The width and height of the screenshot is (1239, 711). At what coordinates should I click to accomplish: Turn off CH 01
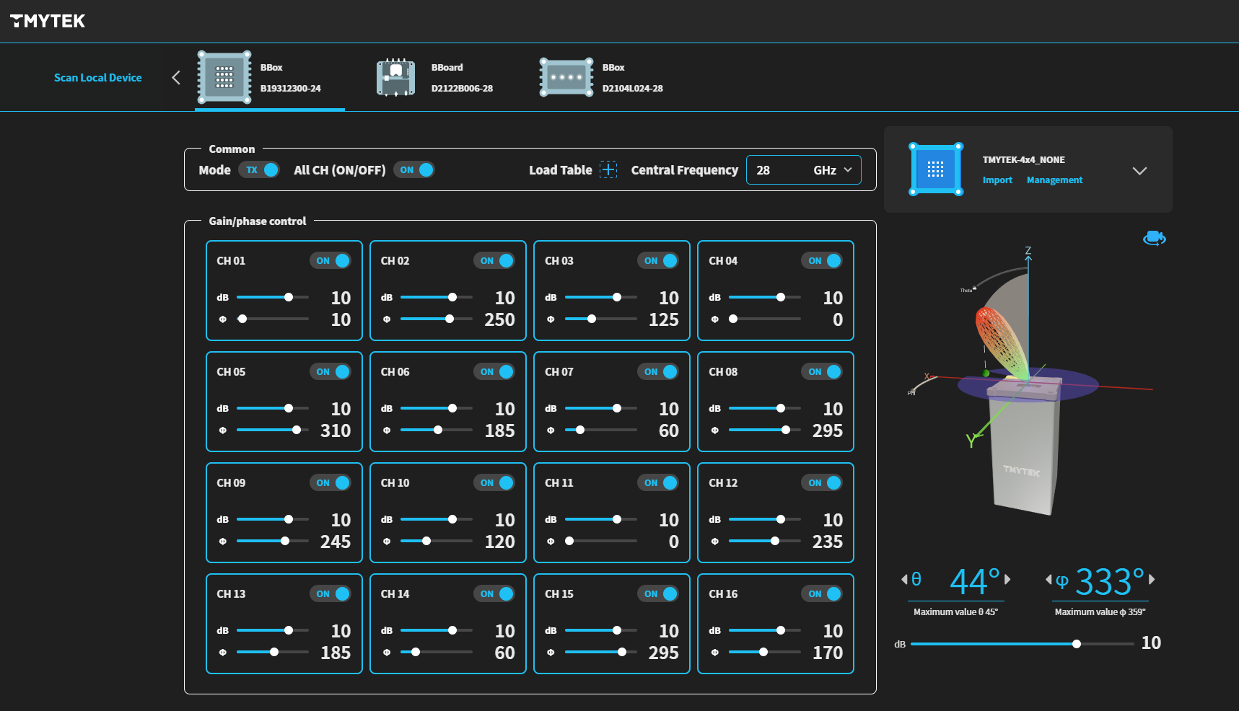click(x=330, y=261)
